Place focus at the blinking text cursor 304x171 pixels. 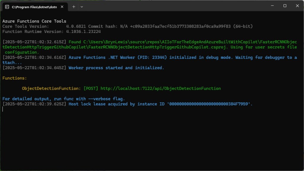pyautogui.click(x=3, y=109)
